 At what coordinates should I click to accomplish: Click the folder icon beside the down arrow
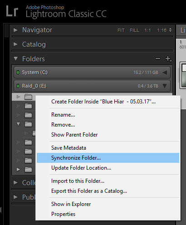tap(28, 124)
